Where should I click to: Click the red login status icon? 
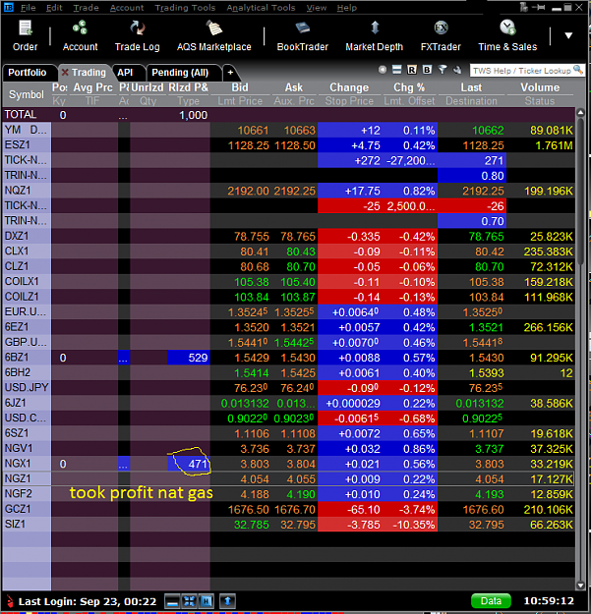coord(10,601)
